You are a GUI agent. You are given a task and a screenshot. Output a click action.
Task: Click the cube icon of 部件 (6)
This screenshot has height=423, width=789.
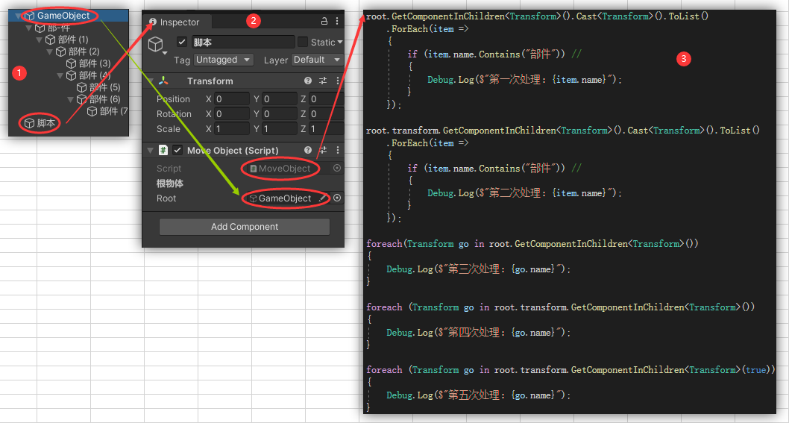coord(81,99)
